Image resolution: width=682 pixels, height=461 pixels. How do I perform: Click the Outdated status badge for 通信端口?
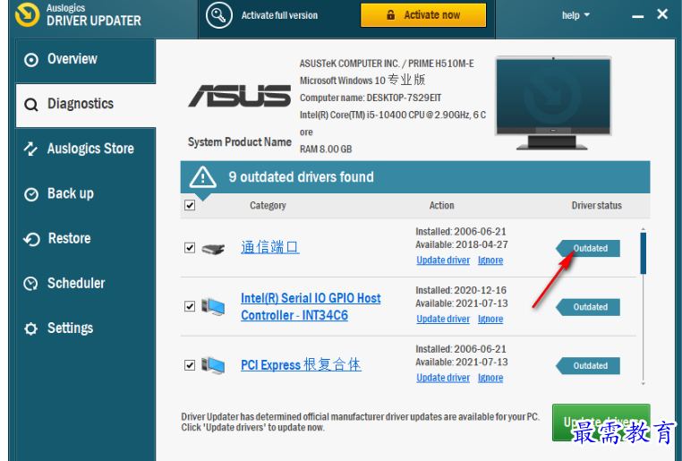tap(588, 248)
